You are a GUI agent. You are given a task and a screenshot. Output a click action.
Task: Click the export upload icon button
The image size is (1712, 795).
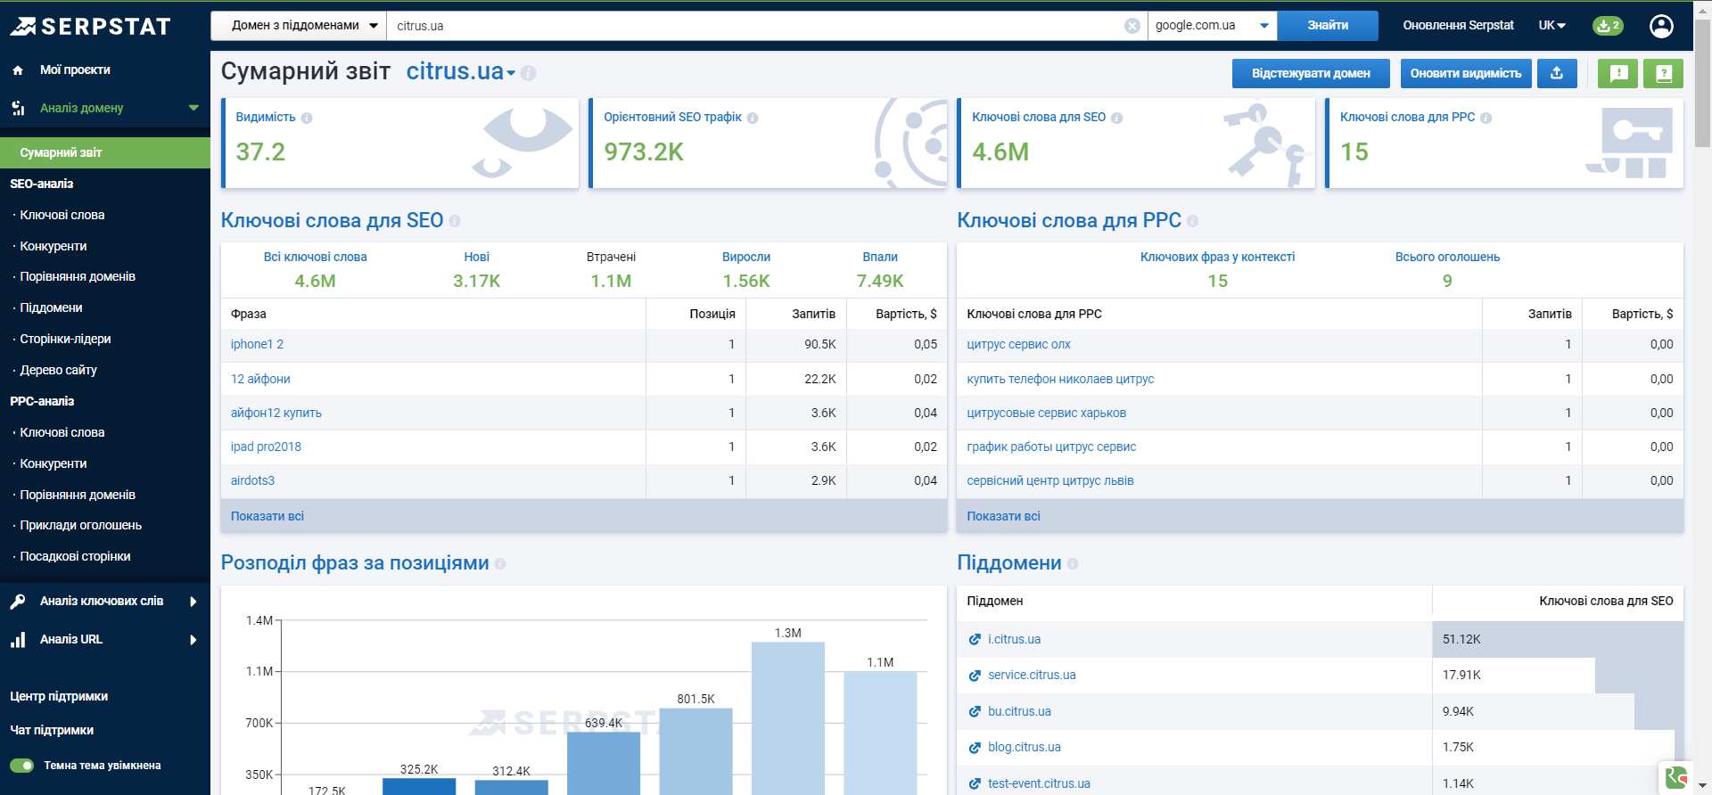pos(1557,73)
